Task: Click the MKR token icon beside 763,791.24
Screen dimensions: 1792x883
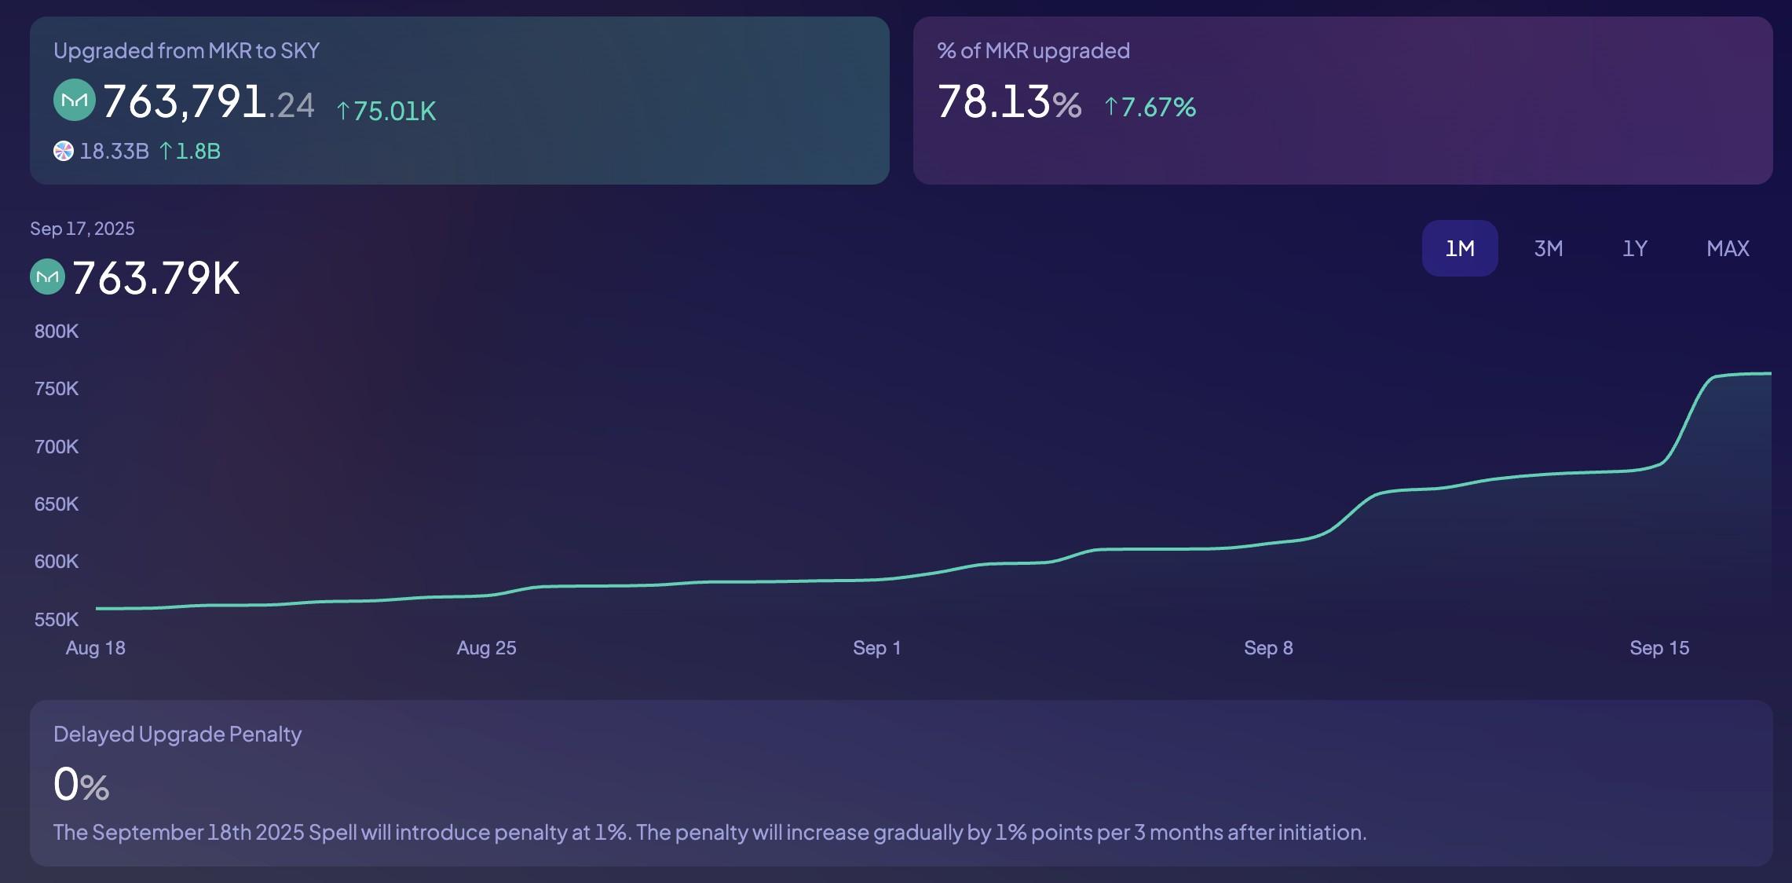Action: pos(76,99)
